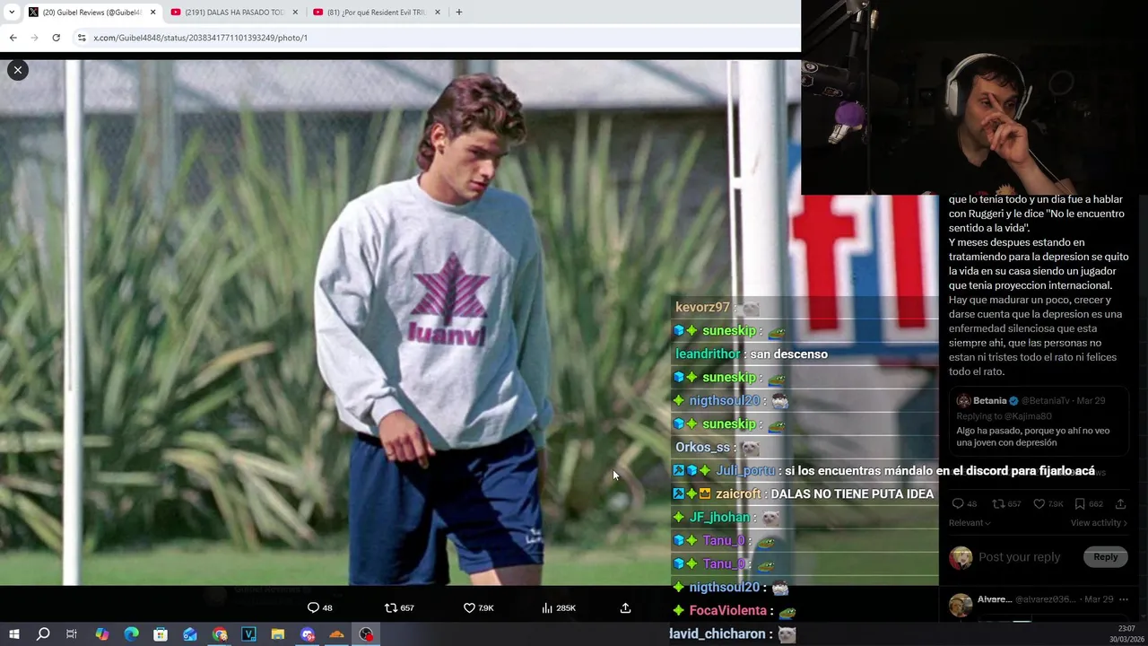Click your profile avatar beside reply box
Viewport: 1148px width, 646px height.
[961, 557]
